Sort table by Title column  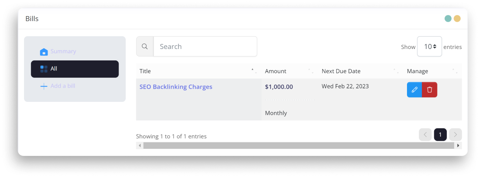(x=145, y=71)
